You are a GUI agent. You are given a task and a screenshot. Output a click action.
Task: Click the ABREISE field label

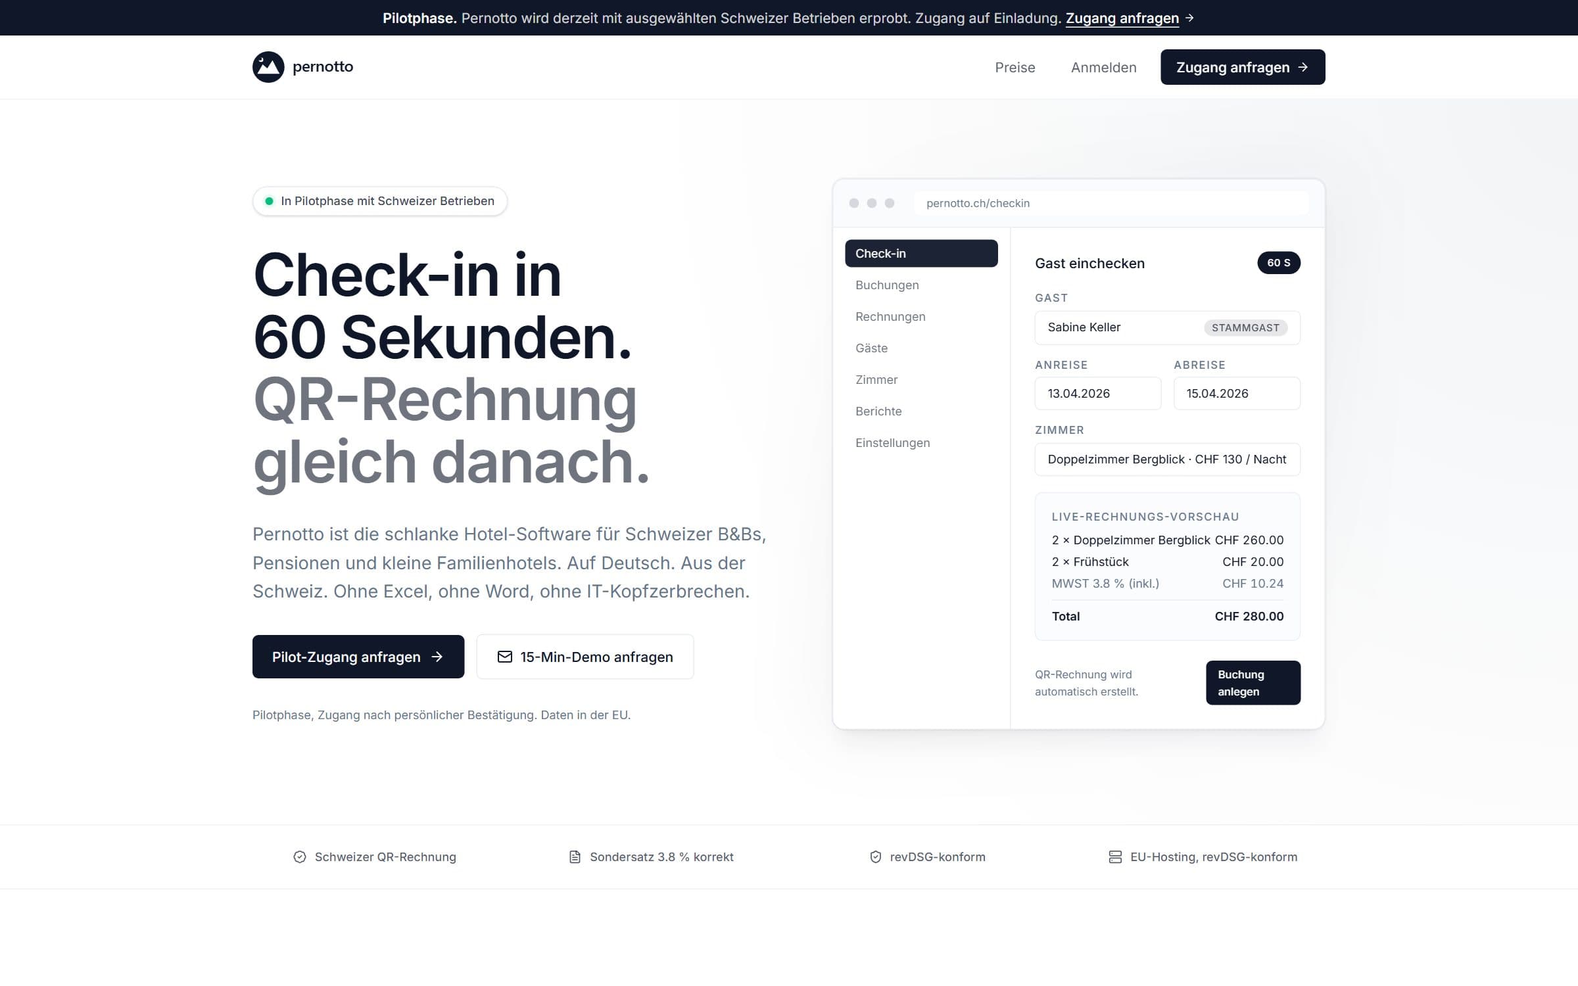[1200, 365]
